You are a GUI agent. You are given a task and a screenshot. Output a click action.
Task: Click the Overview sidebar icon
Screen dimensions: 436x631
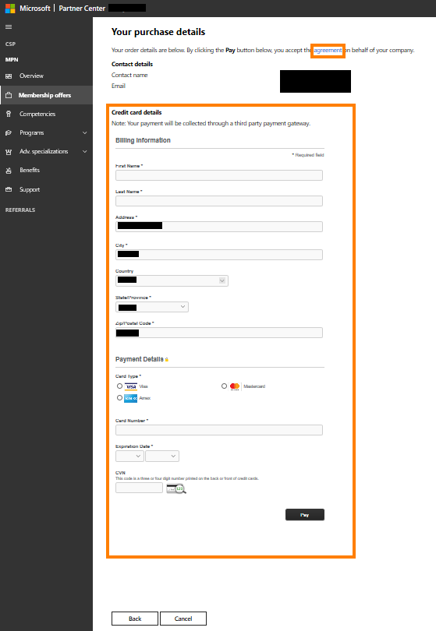[9, 76]
